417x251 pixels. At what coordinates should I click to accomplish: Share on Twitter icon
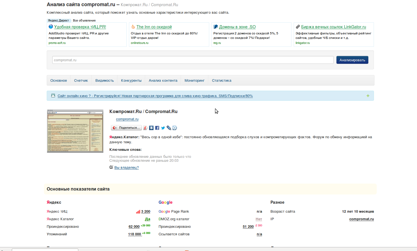click(x=163, y=128)
